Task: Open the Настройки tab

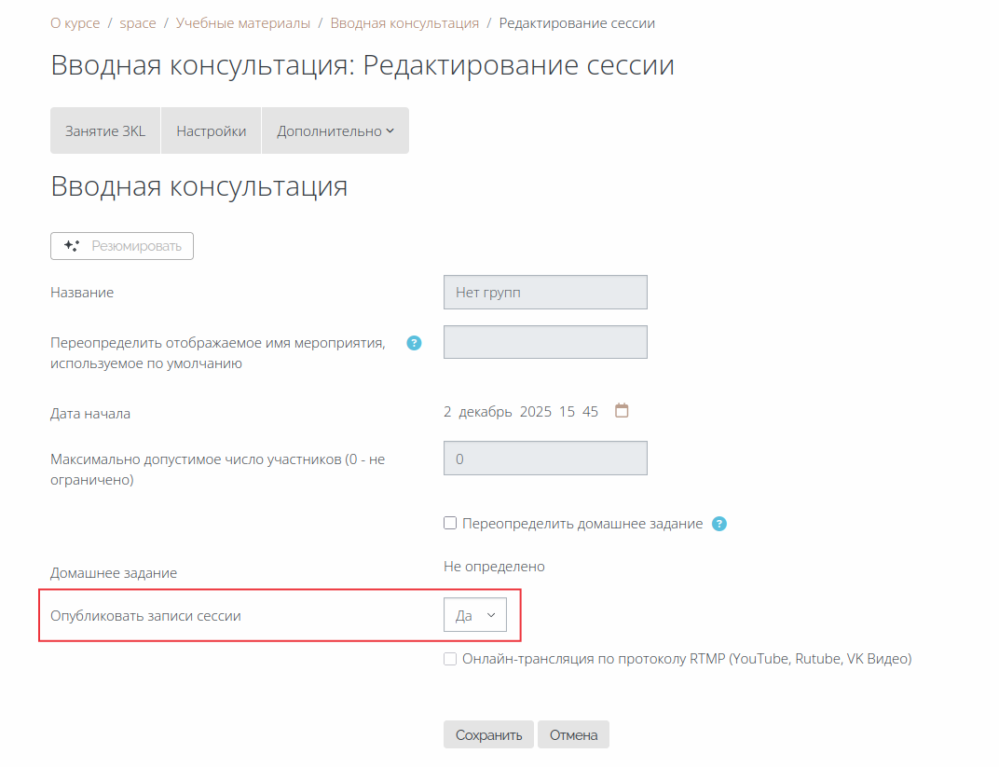Action: point(211,130)
